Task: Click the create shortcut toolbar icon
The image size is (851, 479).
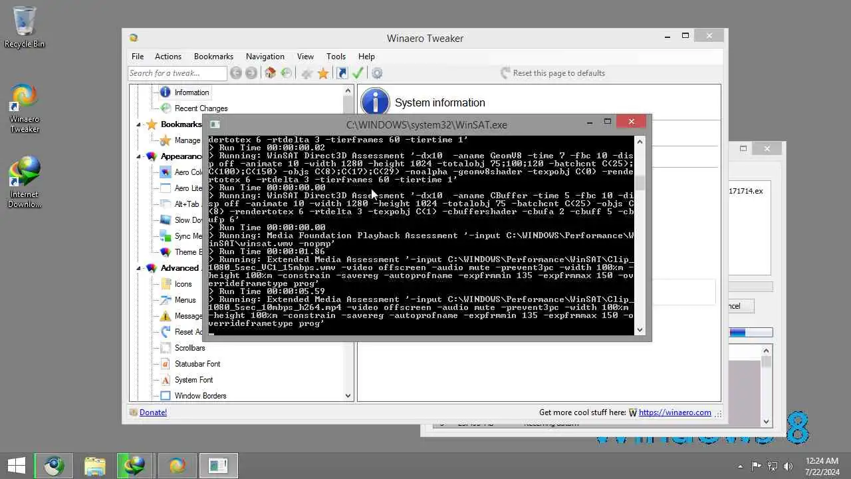Action: 342,73
